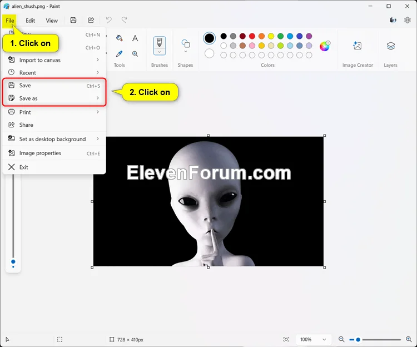
Task: Click the zoom out magnifier icon
Action: tap(341, 339)
